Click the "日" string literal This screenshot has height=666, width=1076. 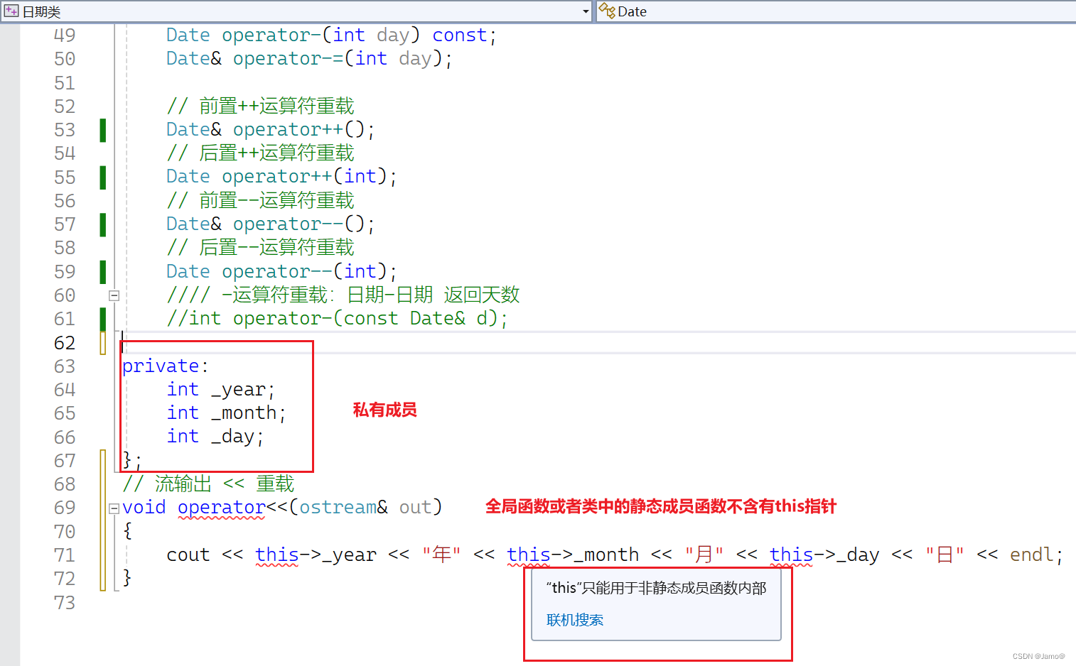tap(945, 555)
